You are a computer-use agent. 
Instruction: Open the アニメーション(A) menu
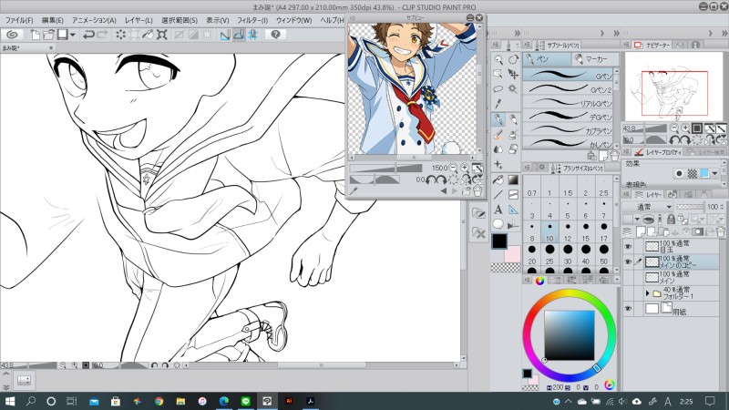(x=94, y=20)
